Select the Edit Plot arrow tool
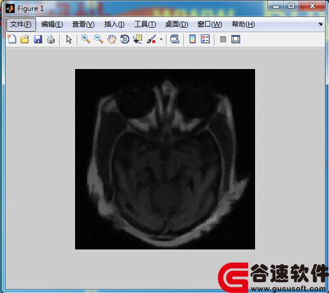Viewport: 329px width, 293px height. [x=69, y=40]
